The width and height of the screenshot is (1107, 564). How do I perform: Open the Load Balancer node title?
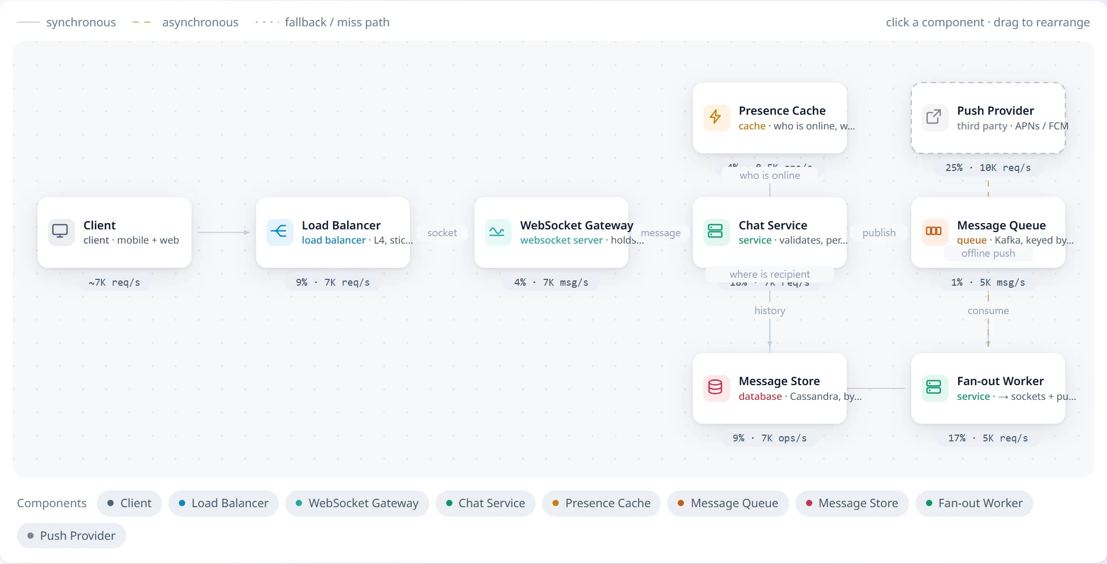tap(341, 225)
